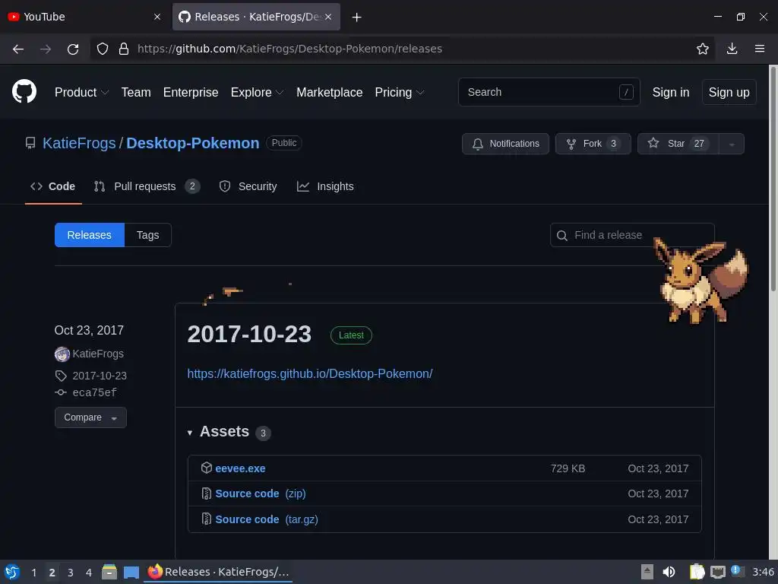Click the KatieFrogs avatar image

click(x=62, y=354)
